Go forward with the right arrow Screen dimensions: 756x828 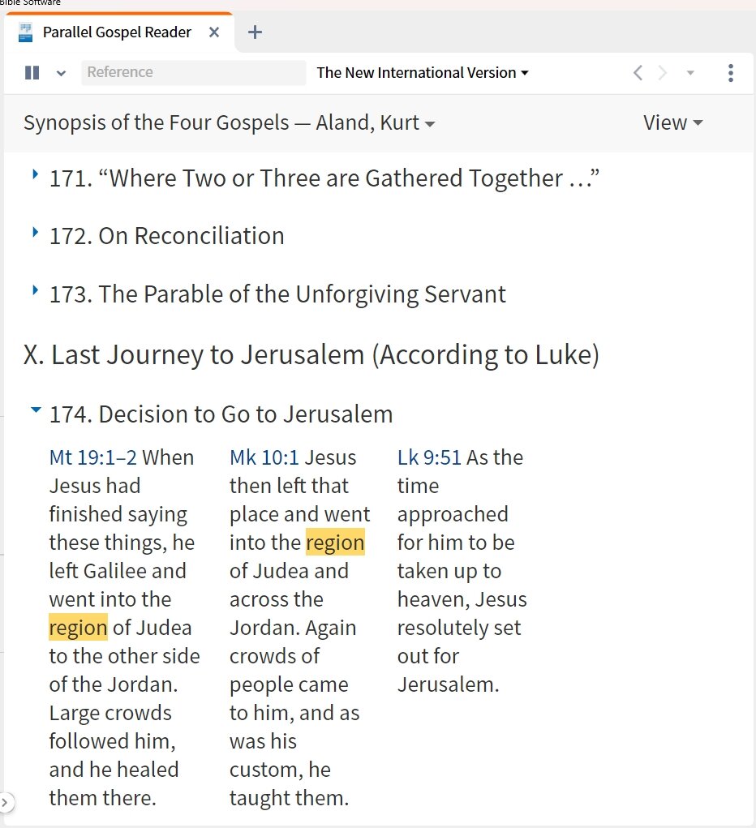pyautogui.click(x=662, y=73)
